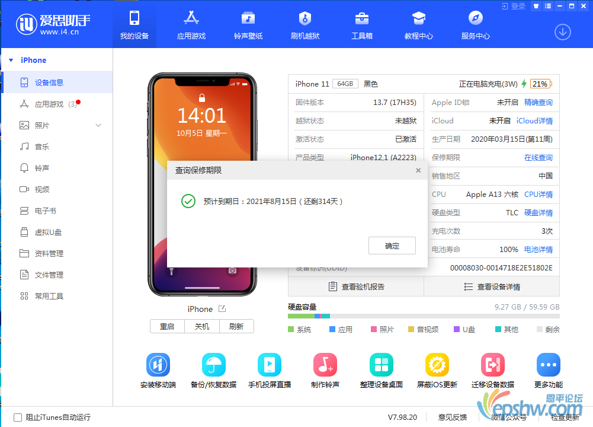Click the skin shirt icon in title bar
This screenshot has width=593, height=427.
pos(536,6)
